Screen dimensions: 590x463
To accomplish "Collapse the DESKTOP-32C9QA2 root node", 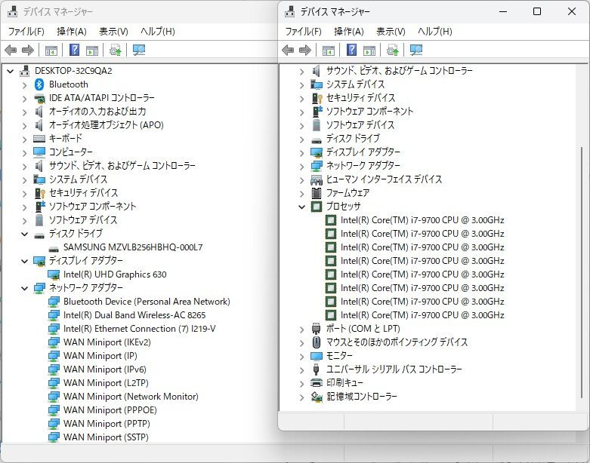I will tap(10, 71).
